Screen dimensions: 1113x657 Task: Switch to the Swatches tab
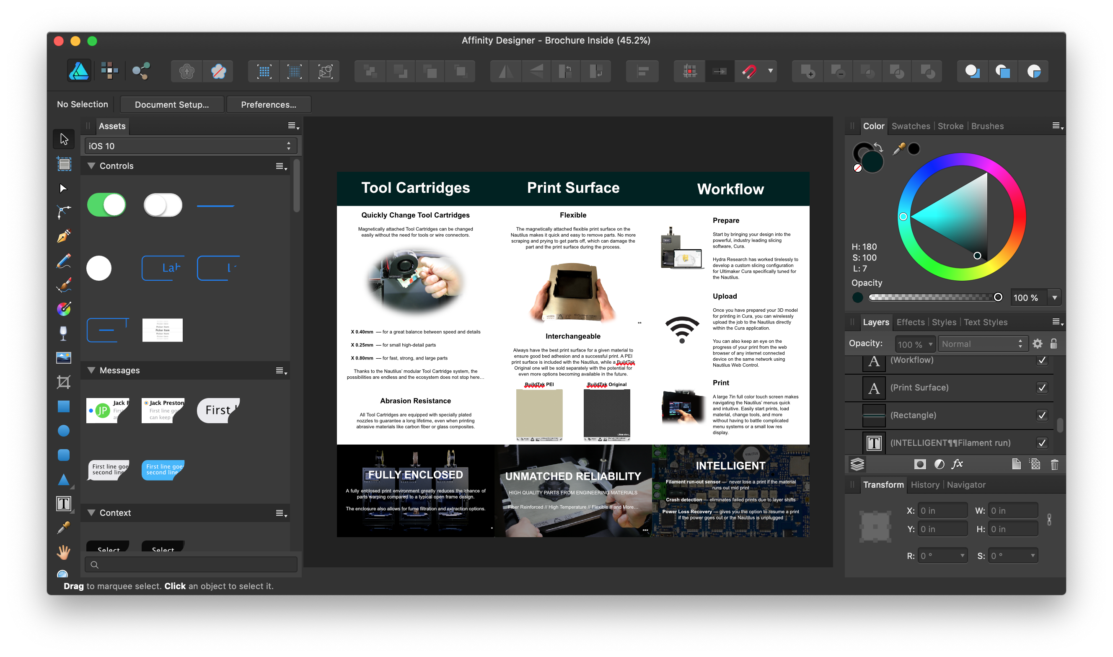tap(911, 126)
